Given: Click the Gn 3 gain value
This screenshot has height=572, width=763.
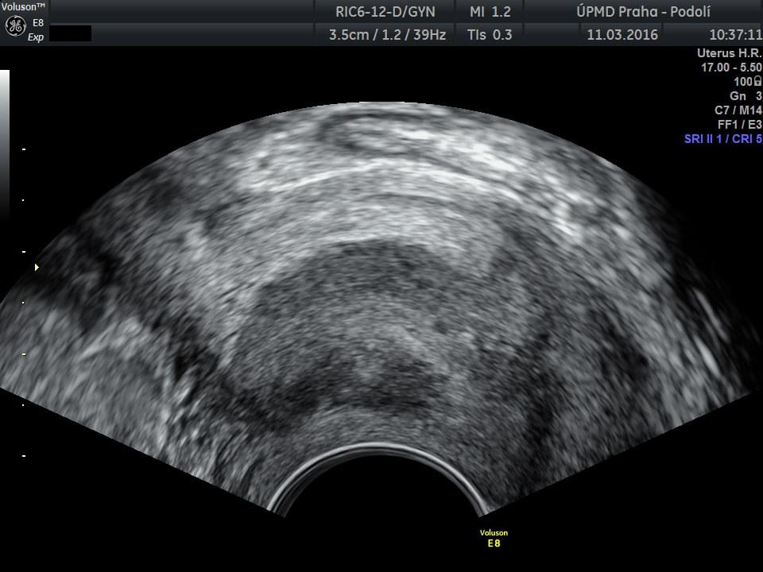Looking at the screenshot, I should tap(746, 96).
